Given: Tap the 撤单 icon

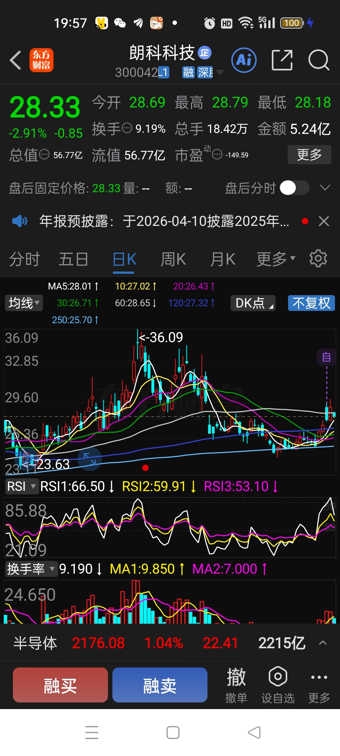Looking at the screenshot, I should click(236, 685).
